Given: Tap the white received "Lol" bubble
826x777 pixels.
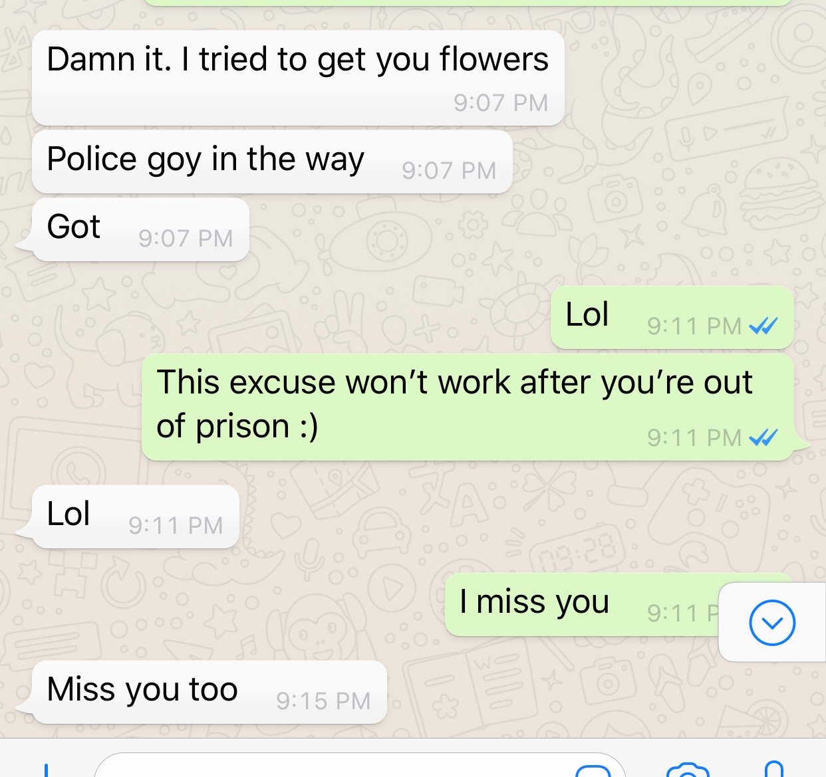Looking at the screenshot, I should coord(136,516).
